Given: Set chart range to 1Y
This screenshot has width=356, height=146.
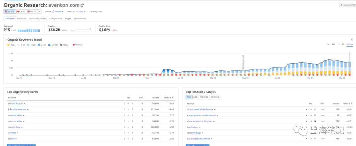Looking at the screenshot, I should pos(338,44).
